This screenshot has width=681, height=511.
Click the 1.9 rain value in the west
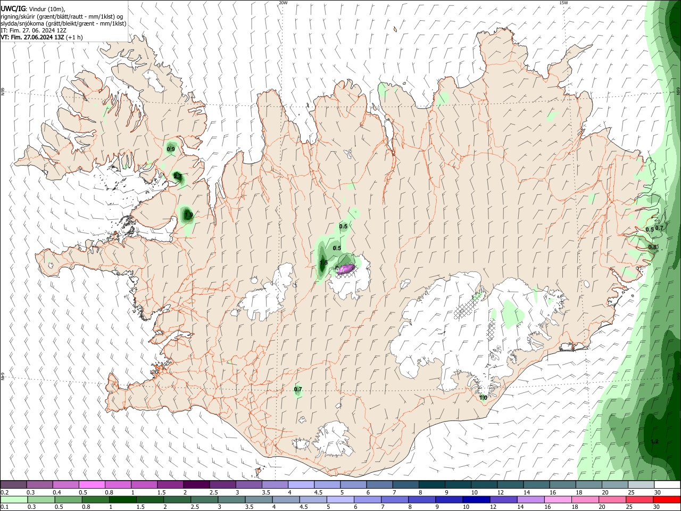(188, 215)
